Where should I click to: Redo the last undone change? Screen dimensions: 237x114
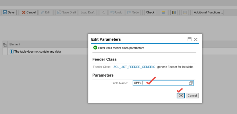click(x=133, y=12)
